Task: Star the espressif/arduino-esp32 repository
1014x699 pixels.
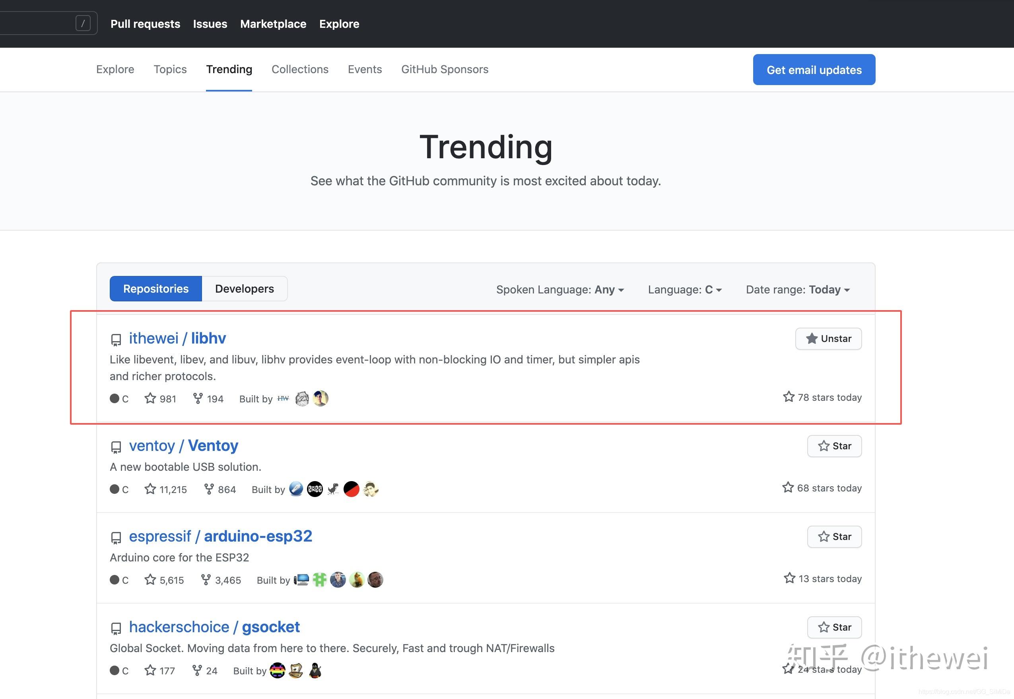Action: 834,536
